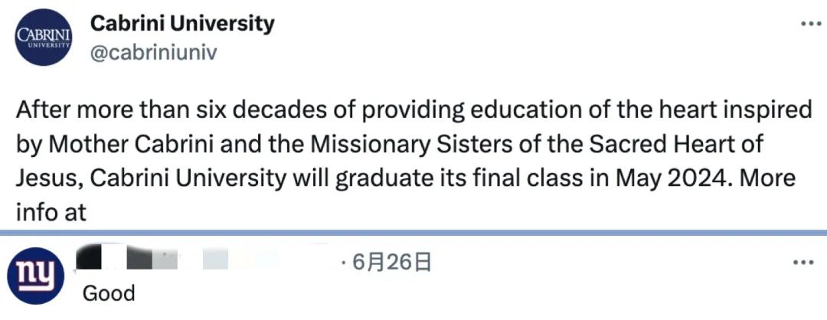Screen dimensions: 827x320
Task: Click the blurred reply author name
Action: pos(176,260)
